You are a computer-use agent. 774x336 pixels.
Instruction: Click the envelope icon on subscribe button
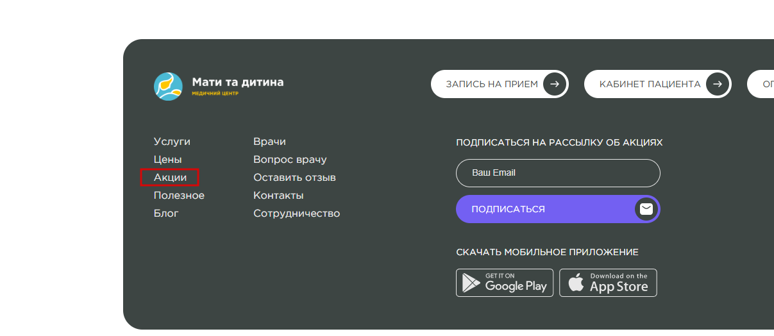(x=646, y=209)
